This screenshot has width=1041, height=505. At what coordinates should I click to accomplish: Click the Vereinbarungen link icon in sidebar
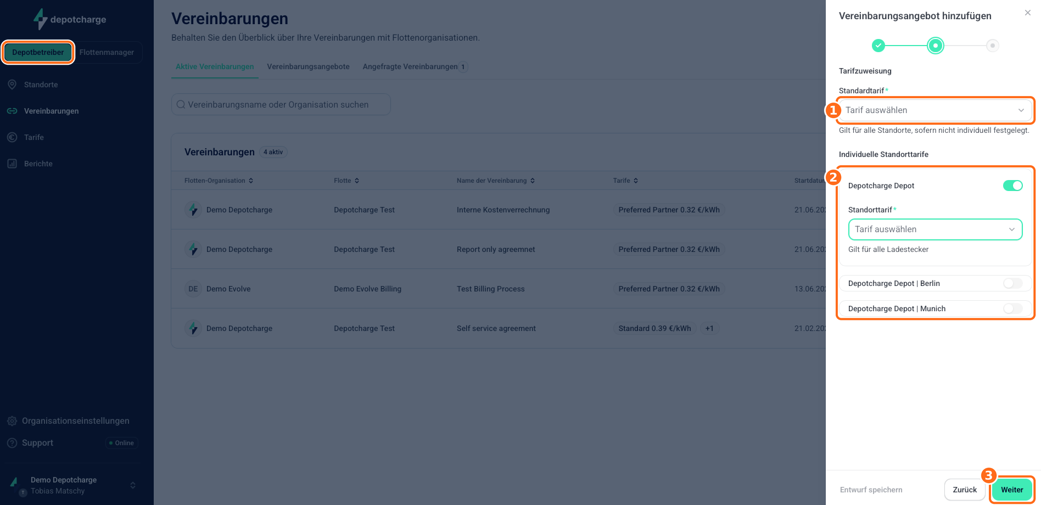pos(12,111)
